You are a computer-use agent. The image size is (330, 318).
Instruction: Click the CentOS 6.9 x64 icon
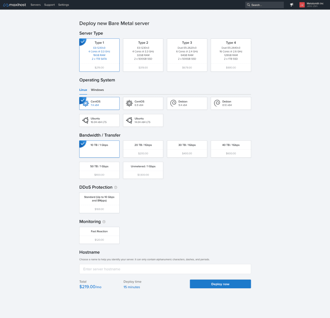coord(130,103)
